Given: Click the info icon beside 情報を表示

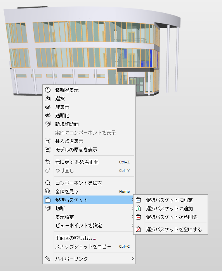Looking at the screenshot, I should [48, 90].
